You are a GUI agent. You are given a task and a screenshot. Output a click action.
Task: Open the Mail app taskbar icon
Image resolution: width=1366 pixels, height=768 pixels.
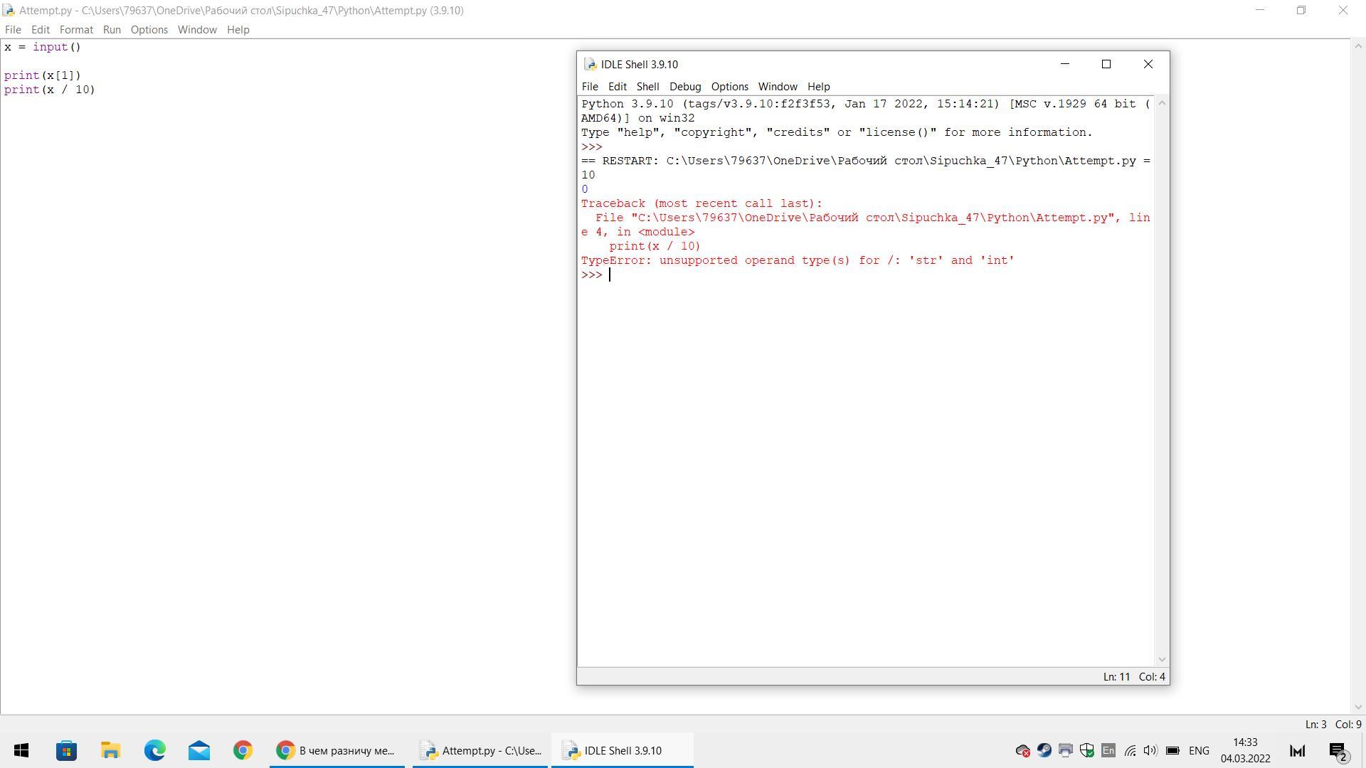tap(198, 750)
